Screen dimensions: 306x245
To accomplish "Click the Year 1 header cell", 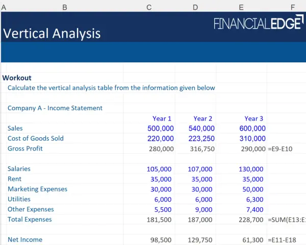I will coord(162,118).
